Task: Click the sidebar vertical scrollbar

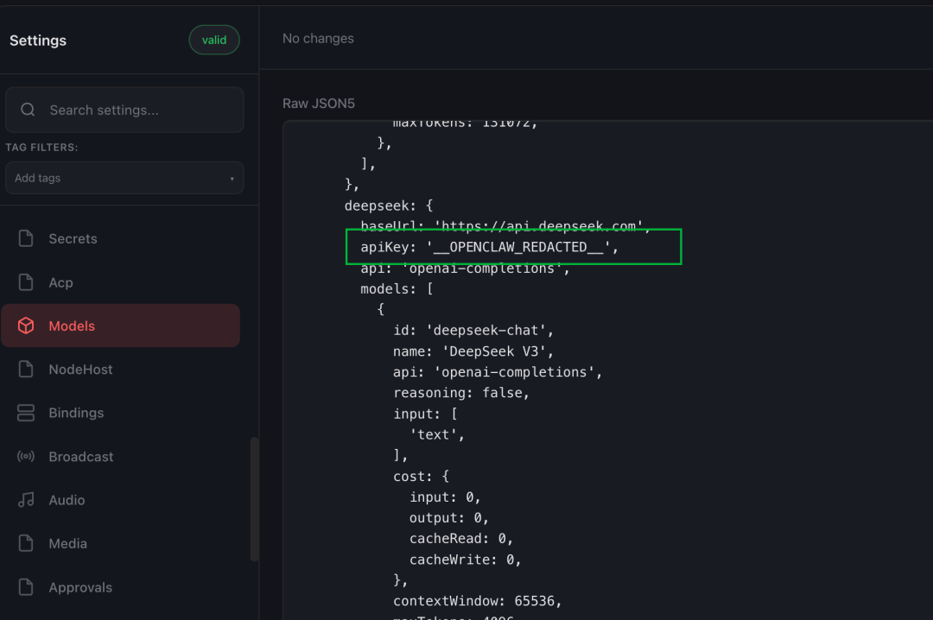Action: [255, 499]
